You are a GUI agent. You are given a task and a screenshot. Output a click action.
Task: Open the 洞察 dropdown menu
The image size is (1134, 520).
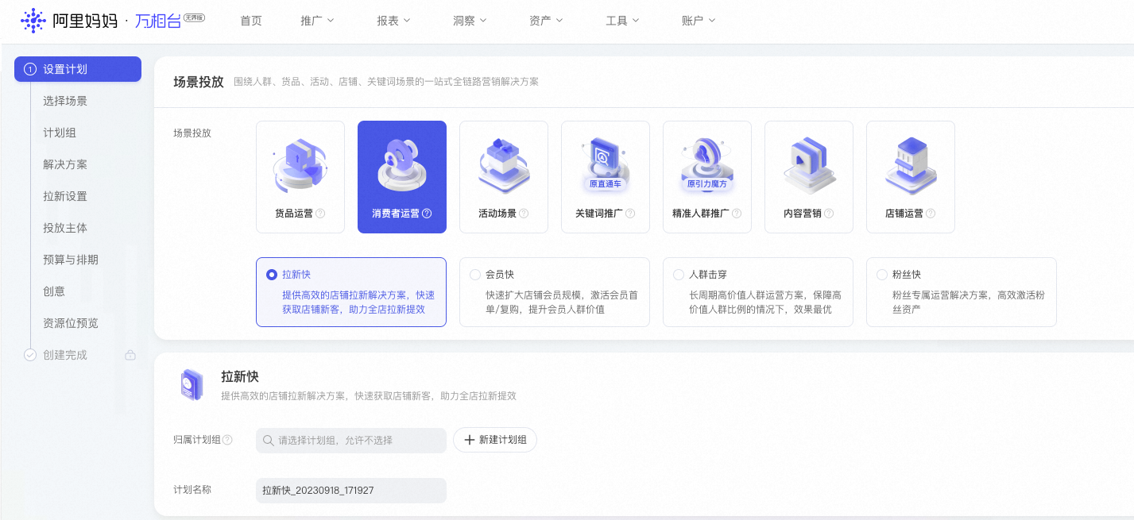click(x=470, y=21)
